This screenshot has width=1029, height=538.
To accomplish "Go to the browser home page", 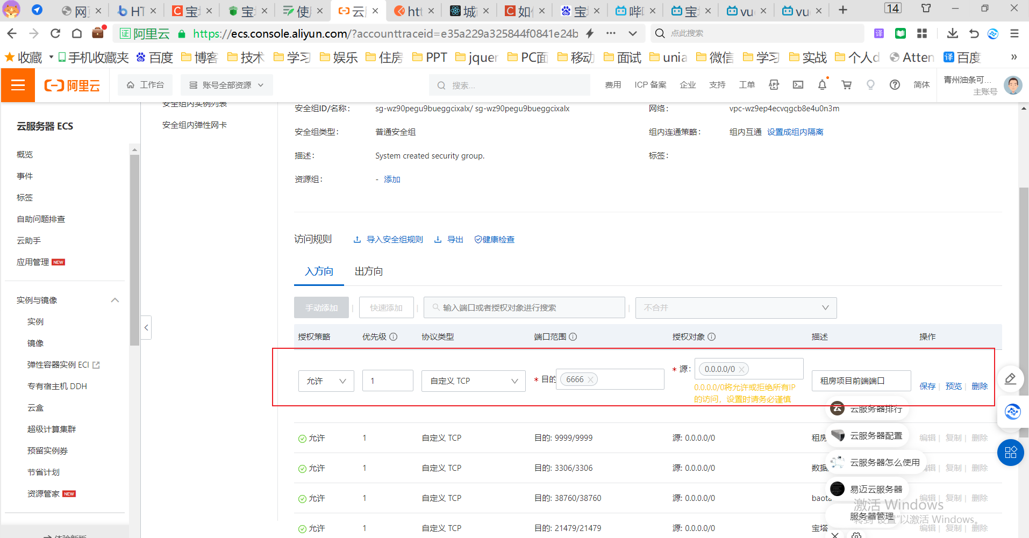I will (77, 33).
